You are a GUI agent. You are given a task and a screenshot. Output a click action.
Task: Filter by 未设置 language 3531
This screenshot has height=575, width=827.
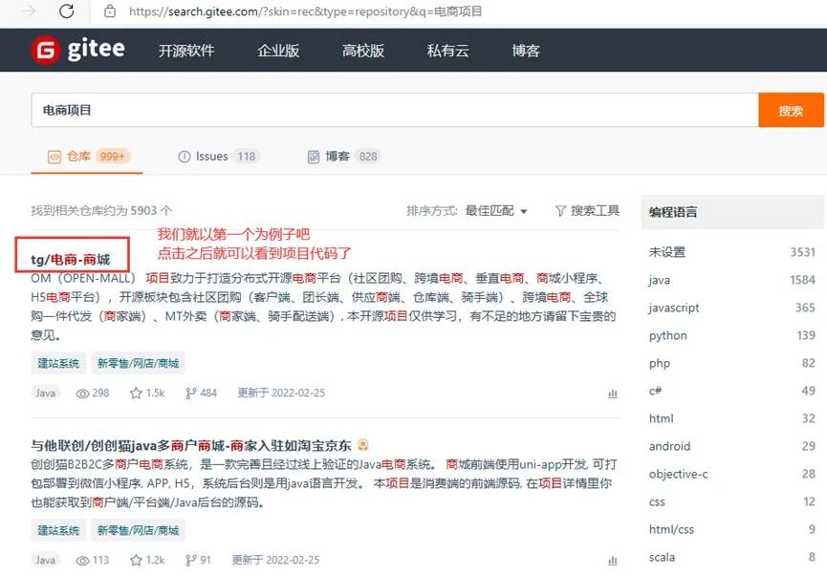tap(732, 252)
